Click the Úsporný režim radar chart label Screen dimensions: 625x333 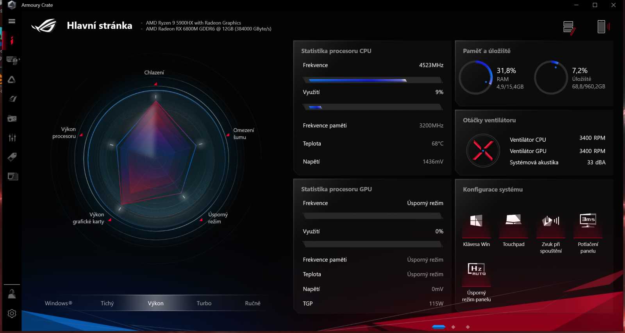coord(218,218)
